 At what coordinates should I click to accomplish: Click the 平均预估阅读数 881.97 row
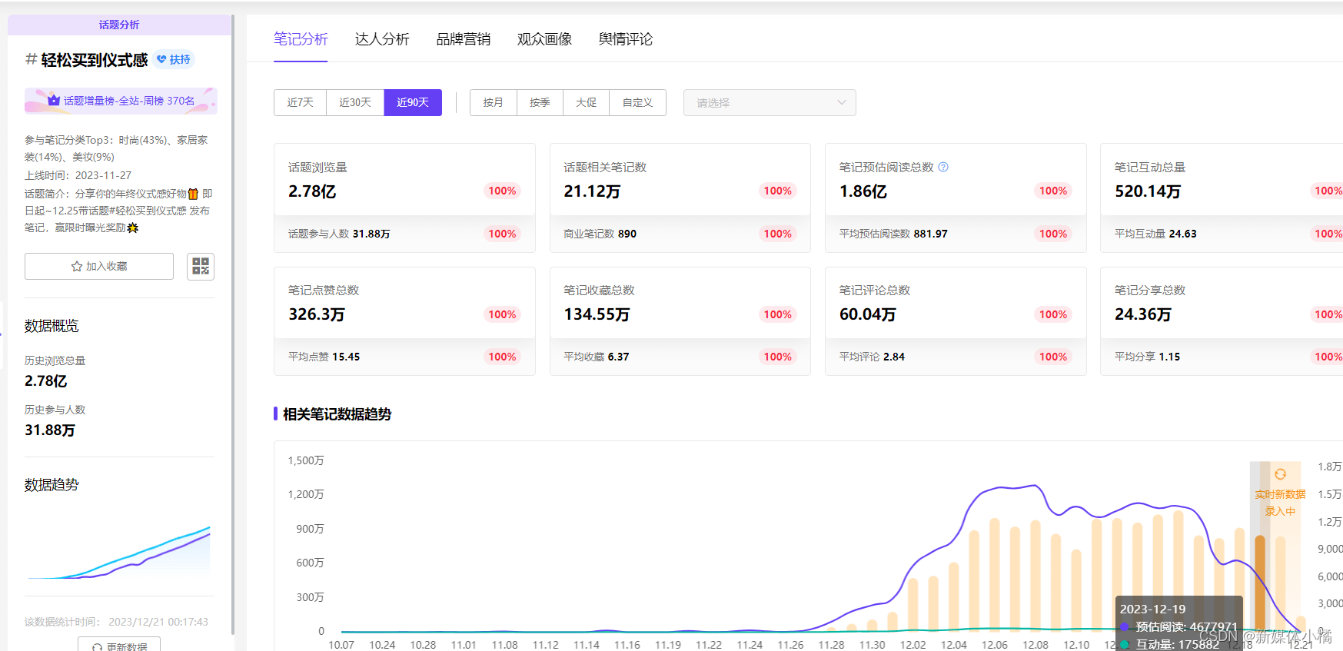(956, 234)
